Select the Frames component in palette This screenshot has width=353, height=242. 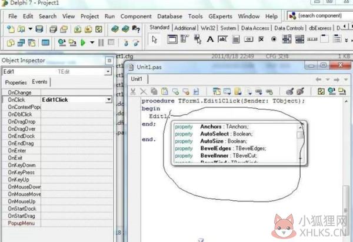(x=172, y=39)
